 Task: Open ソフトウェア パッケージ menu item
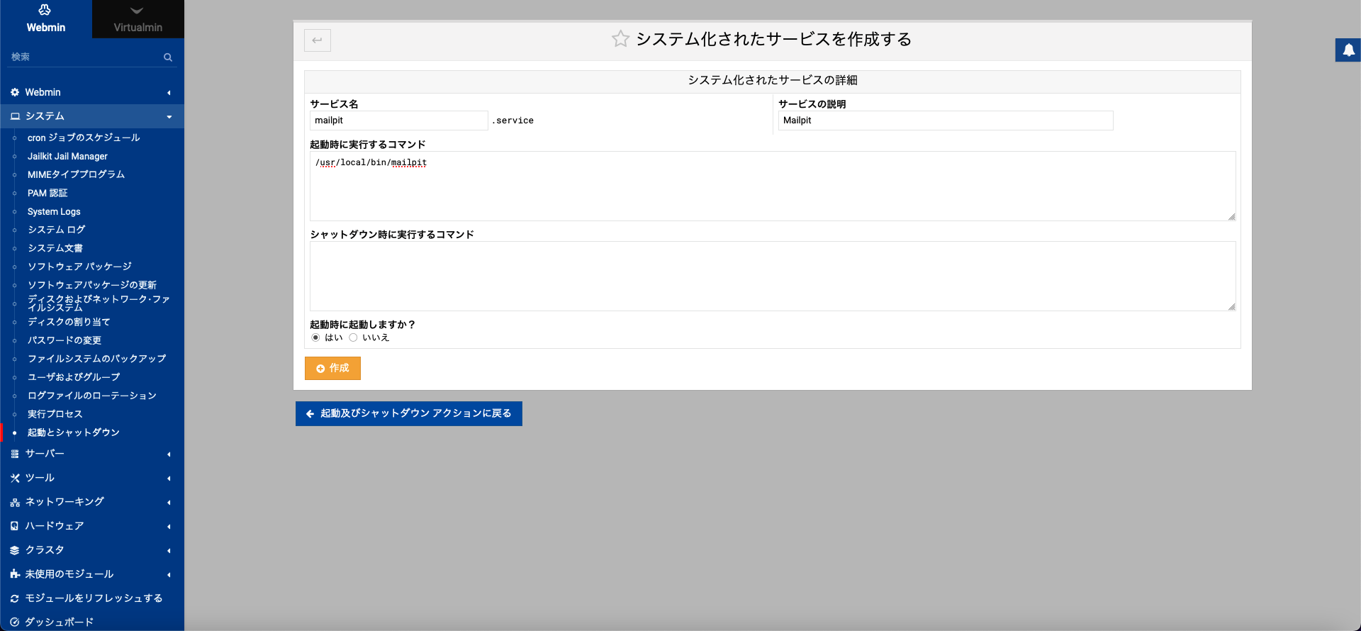79,267
